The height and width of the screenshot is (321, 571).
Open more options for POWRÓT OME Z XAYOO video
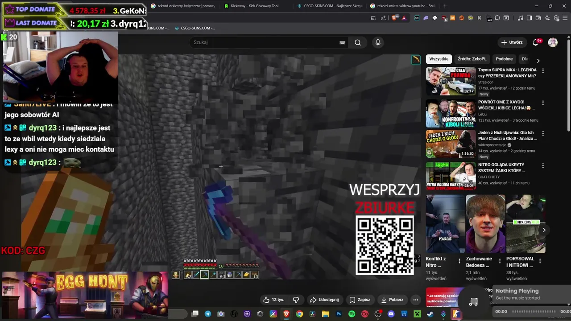(543, 103)
